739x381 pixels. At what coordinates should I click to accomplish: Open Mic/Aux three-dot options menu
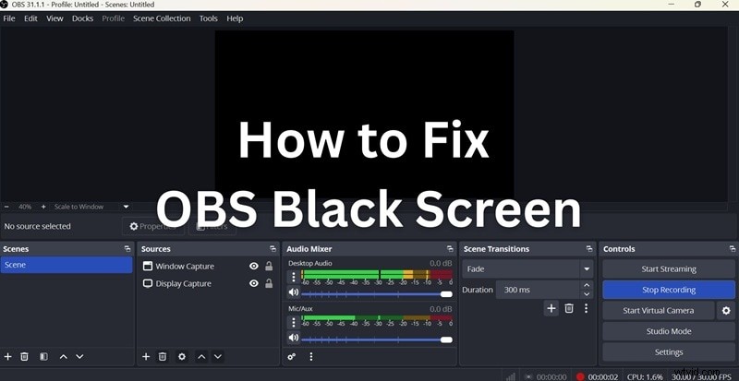pyautogui.click(x=294, y=323)
